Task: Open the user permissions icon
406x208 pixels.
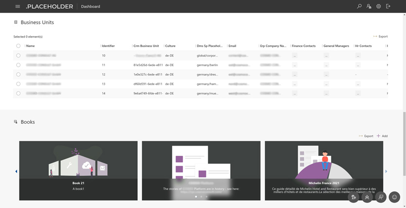Action: (x=369, y=6)
